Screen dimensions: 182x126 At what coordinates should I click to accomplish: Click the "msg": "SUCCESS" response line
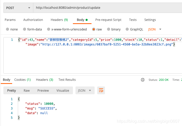(41, 108)
